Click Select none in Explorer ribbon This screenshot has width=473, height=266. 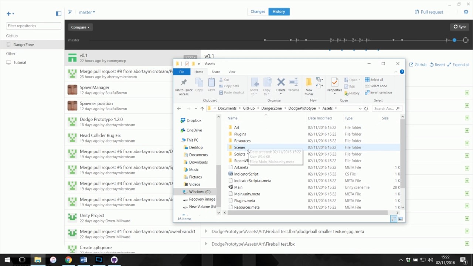(x=376, y=86)
